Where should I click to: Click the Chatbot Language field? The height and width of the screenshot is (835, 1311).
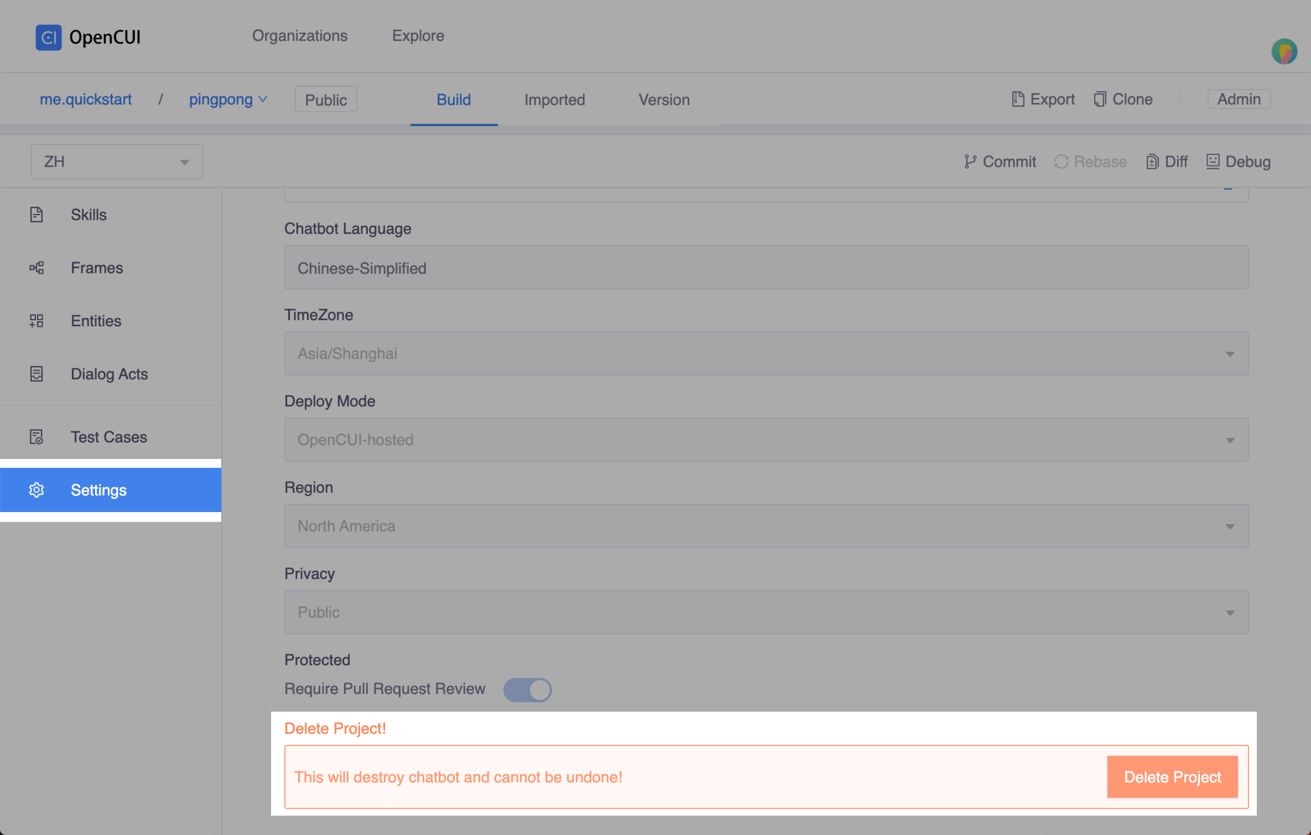766,268
